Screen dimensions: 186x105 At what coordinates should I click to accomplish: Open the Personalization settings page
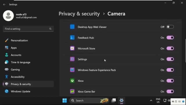(x=28, y=41)
